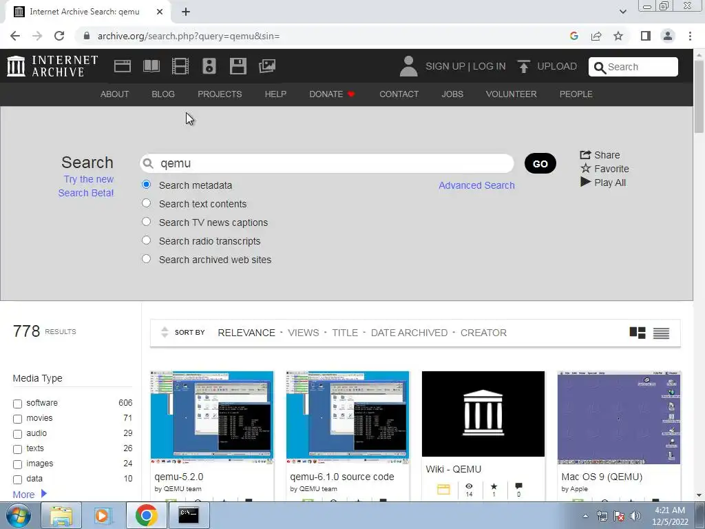Click into the qemu search query field
Screen dimensions: 705x529
[x=327, y=163]
